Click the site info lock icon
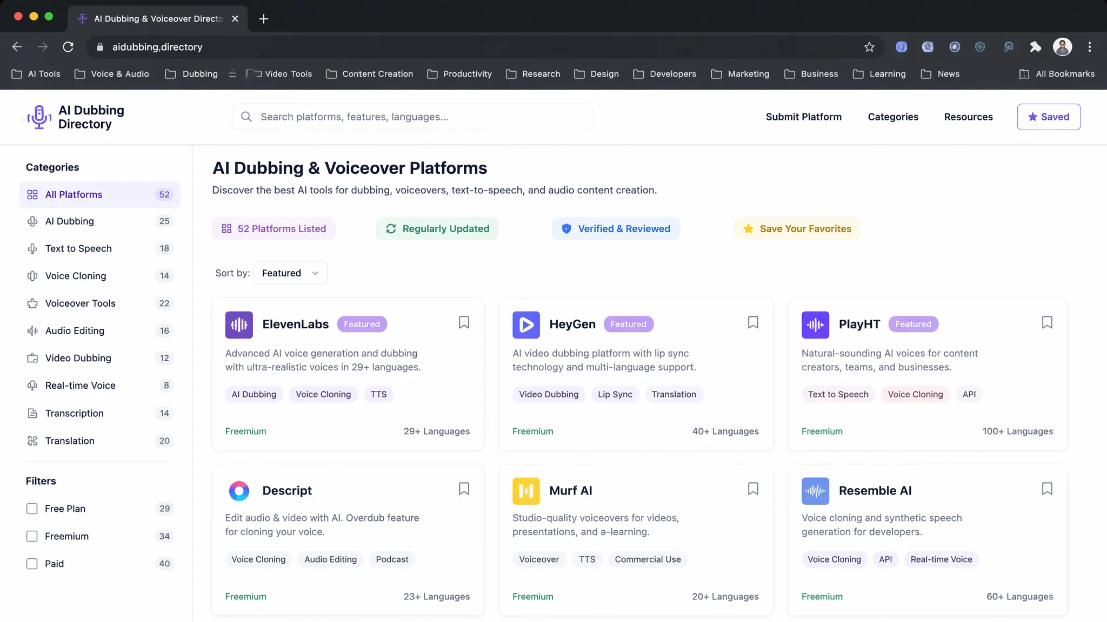The height and width of the screenshot is (622, 1107). tap(99, 47)
